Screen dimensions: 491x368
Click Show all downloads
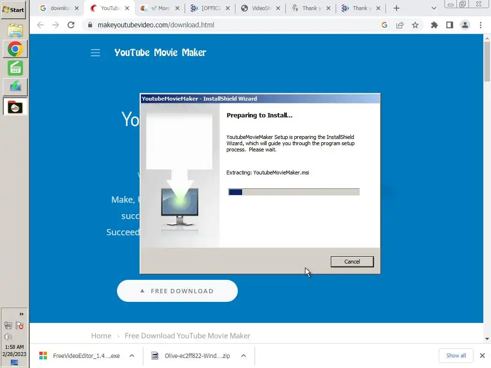(x=456, y=356)
